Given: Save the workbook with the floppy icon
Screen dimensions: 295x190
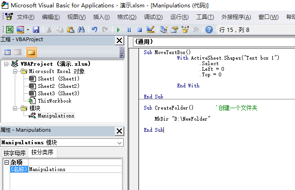Looking at the screenshot, I should [x=36, y=30].
